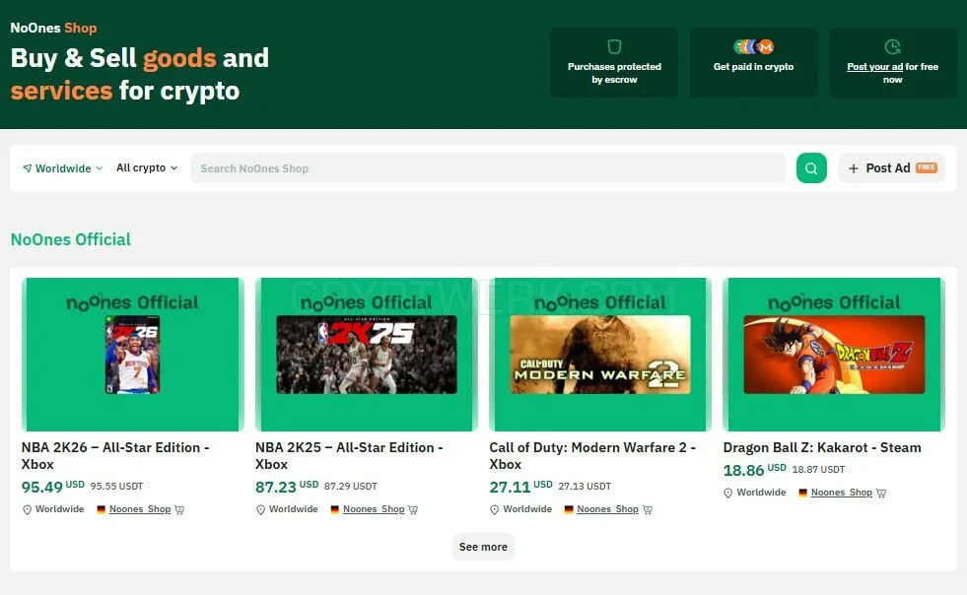Click the 27.11 USD price

(520, 487)
